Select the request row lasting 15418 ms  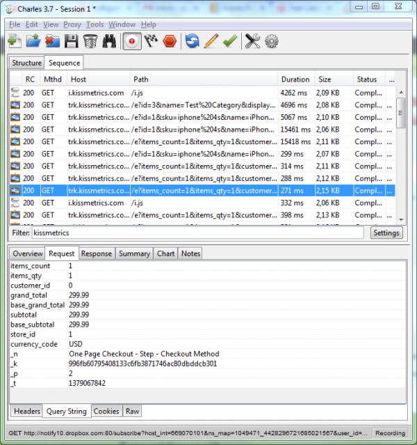point(202,141)
